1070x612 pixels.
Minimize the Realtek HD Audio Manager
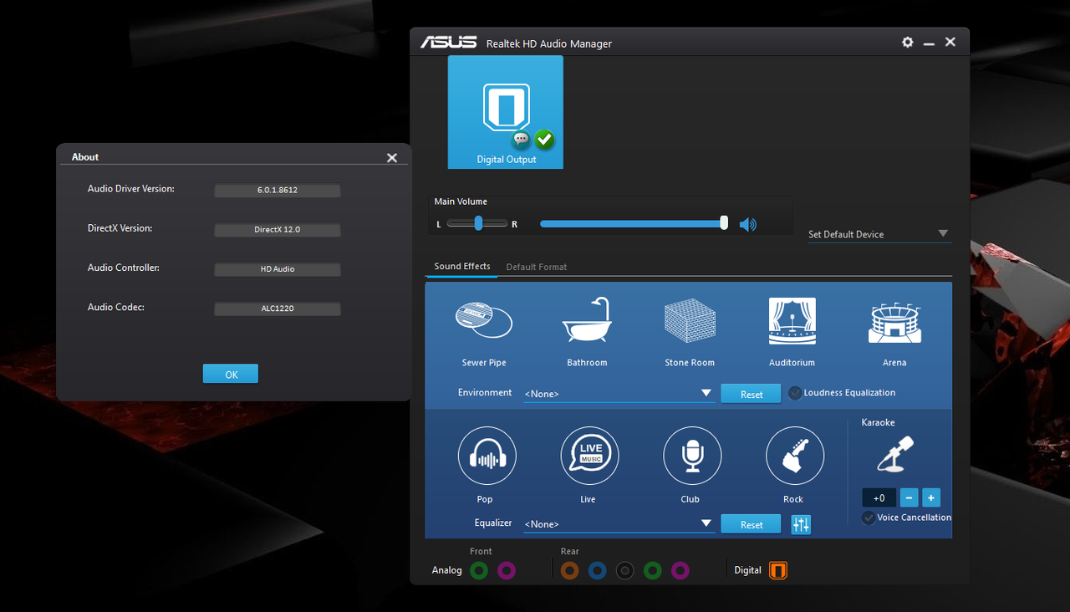(929, 43)
